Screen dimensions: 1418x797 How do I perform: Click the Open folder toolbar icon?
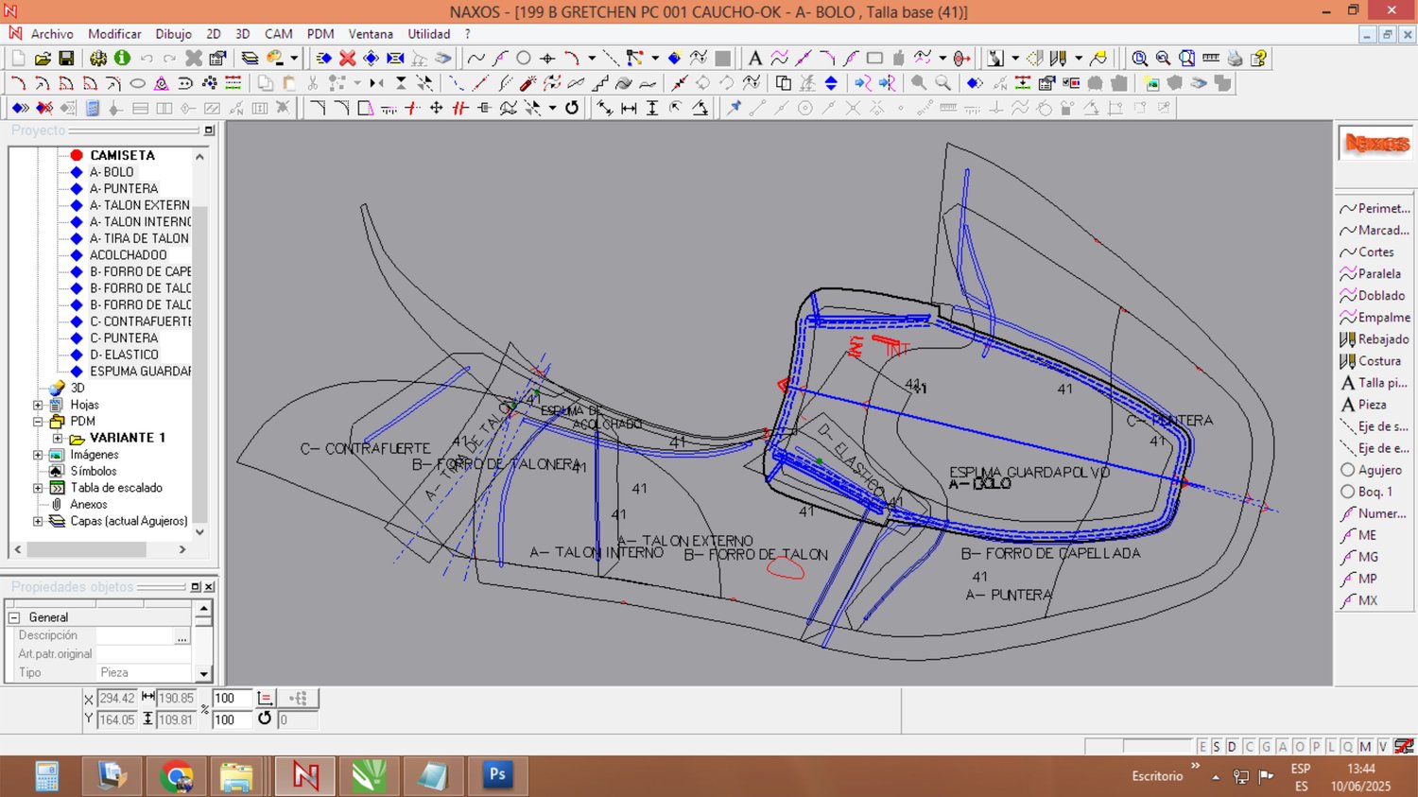(43, 59)
